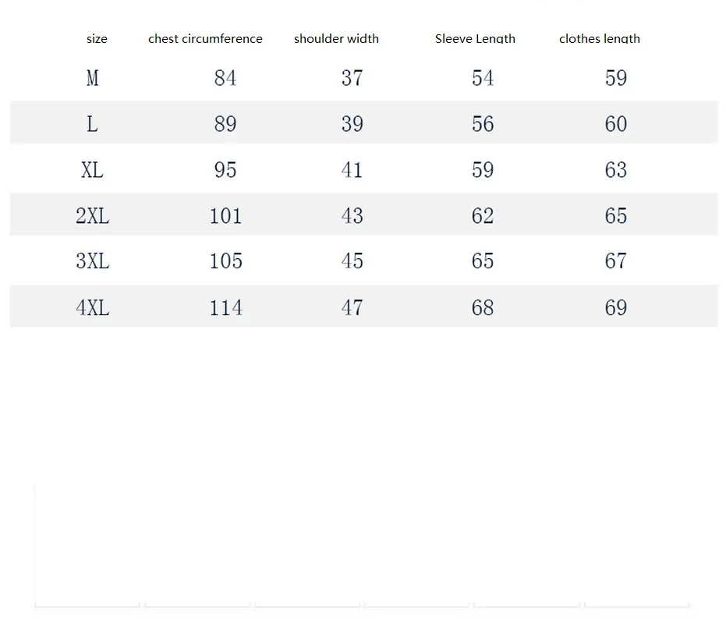726x624 pixels.
Task: Click the 4XL size row label
Action: coord(93,307)
